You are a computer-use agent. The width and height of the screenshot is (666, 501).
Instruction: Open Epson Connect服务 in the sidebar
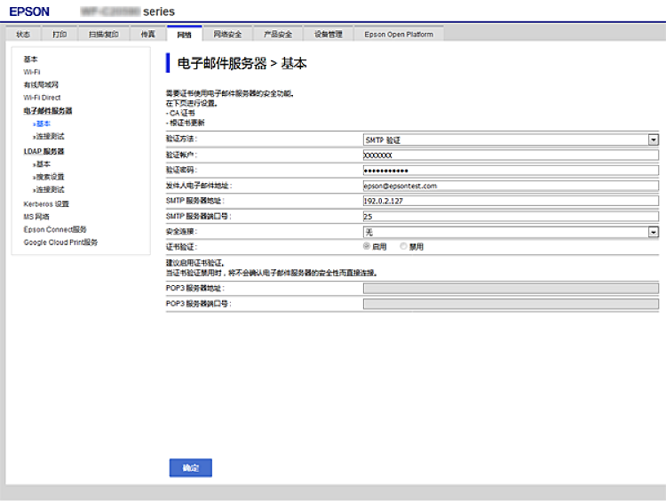coord(55,229)
